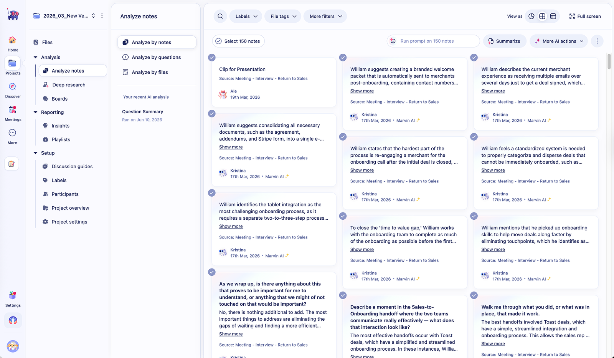The width and height of the screenshot is (614, 358).
Task: Go to the Home icon in sidebar
Action: coord(13,40)
